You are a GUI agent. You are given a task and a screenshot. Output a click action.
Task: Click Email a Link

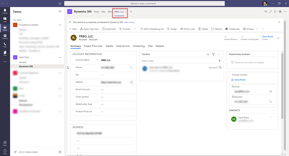tap(187, 29)
